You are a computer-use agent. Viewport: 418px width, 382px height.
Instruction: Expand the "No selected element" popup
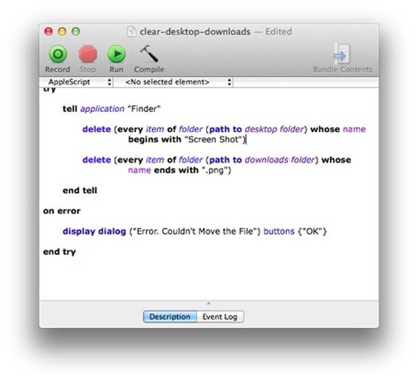[177, 82]
